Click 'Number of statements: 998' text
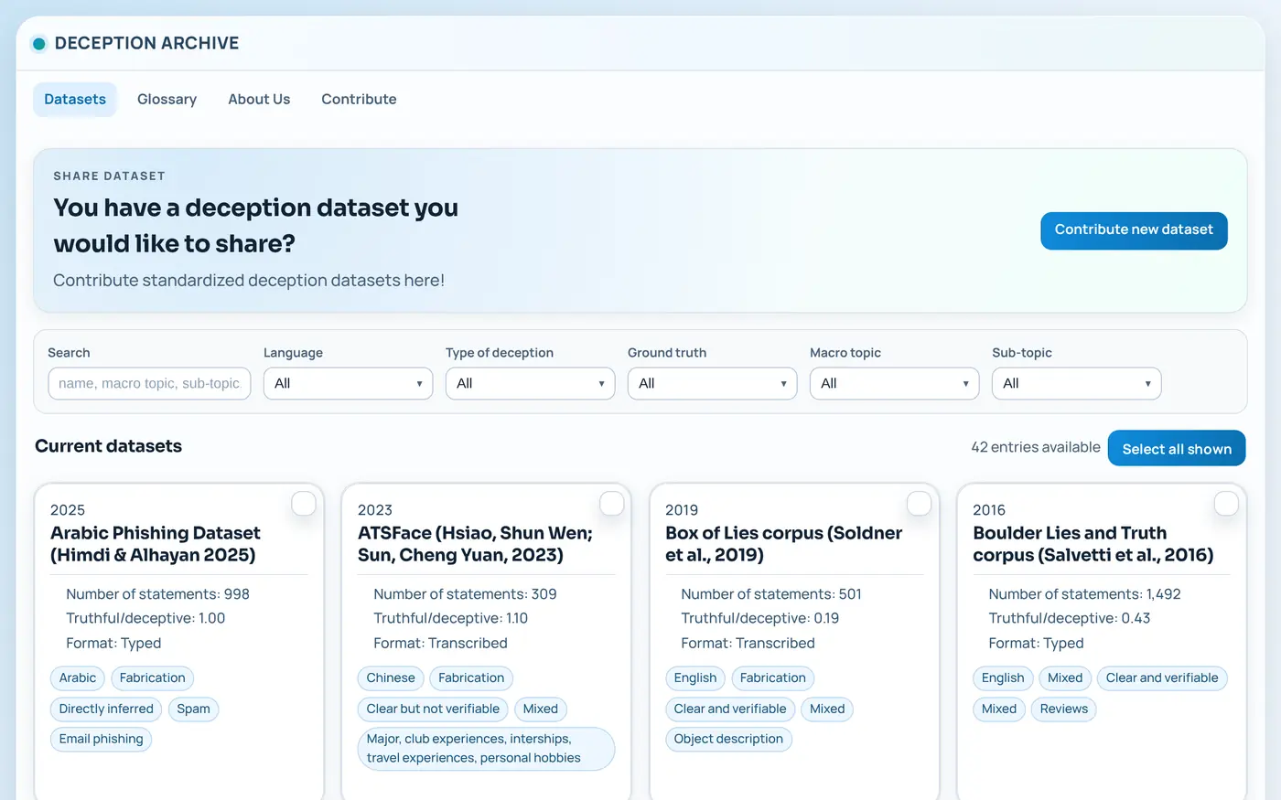The height and width of the screenshot is (800, 1281). (157, 594)
